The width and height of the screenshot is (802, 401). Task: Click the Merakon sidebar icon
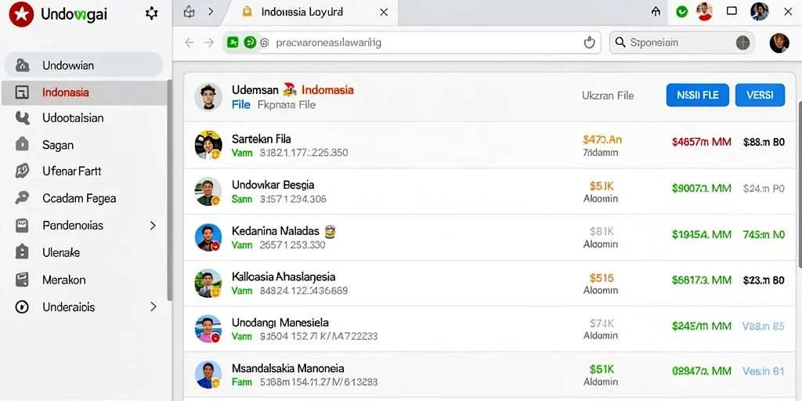tap(22, 280)
